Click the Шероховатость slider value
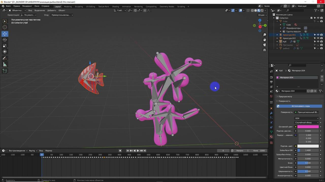The height and width of the screenshot is (182, 325). 308,171
